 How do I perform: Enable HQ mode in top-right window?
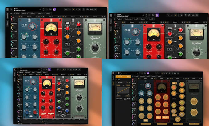(193, 15)
